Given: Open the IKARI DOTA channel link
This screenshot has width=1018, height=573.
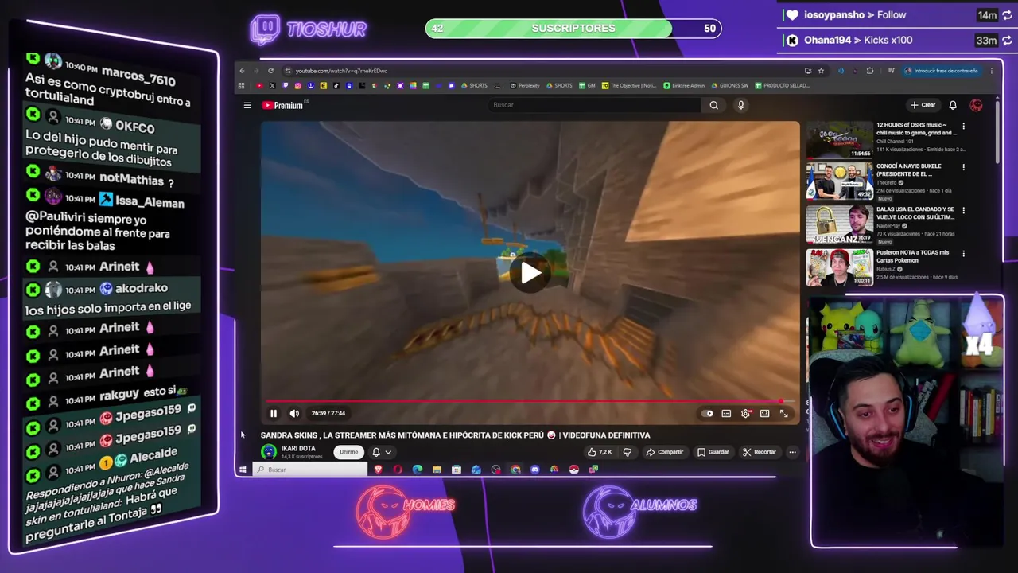Looking at the screenshot, I should 298,449.
